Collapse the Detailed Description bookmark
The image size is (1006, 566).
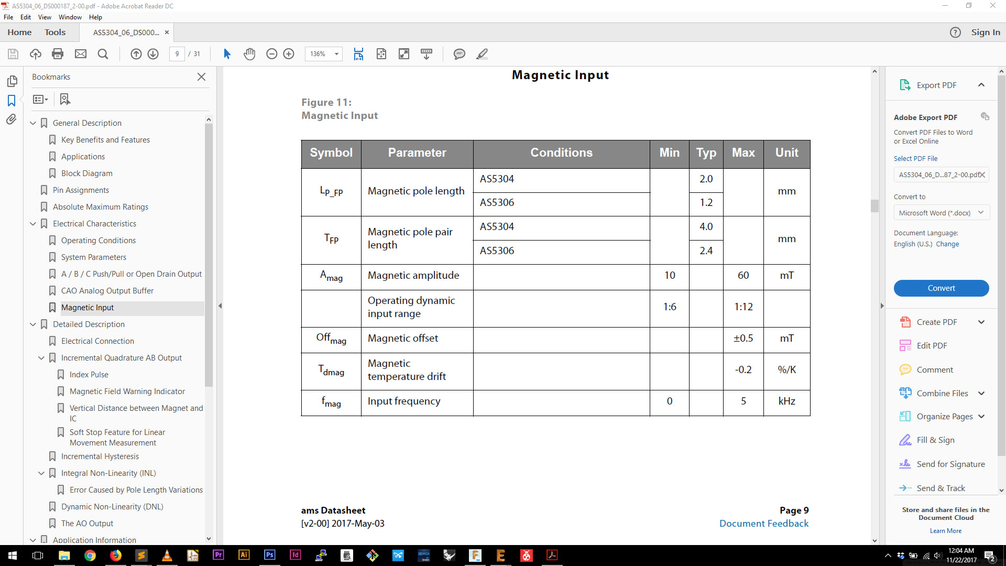click(x=33, y=324)
